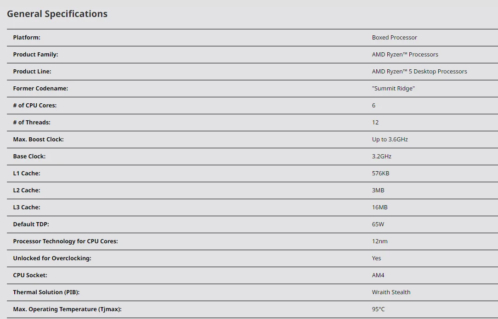Image resolution: width=498 pixels, height=319 pixels.
Task: Select the Boxed Processor value
Action: 394,38
